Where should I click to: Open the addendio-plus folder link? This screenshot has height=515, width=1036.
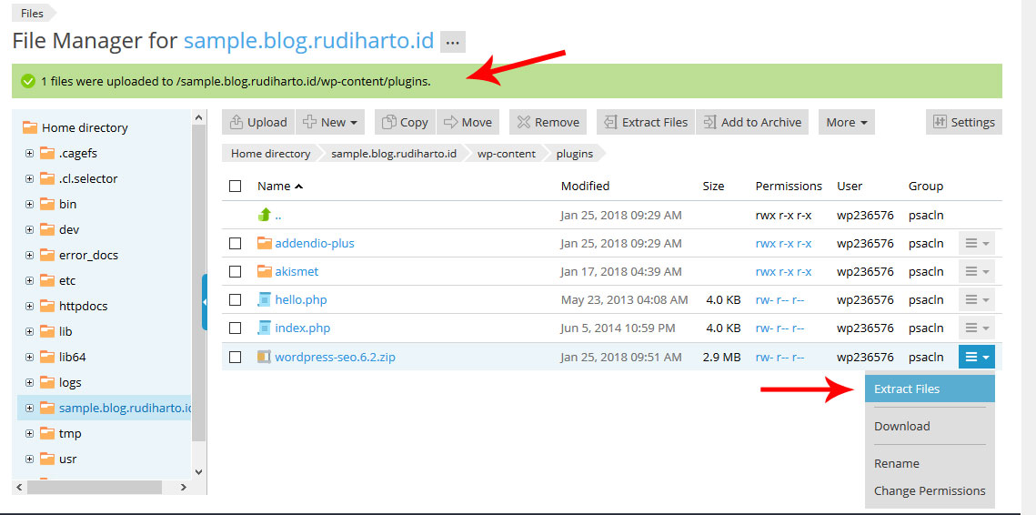click(x=315, y=243)
